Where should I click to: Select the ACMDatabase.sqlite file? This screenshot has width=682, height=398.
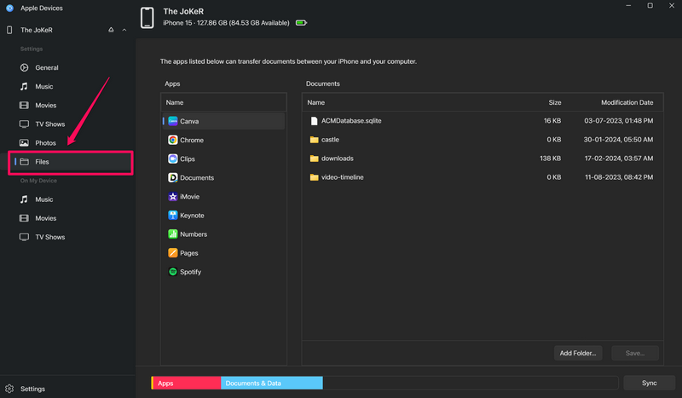(x=352, y=121)
